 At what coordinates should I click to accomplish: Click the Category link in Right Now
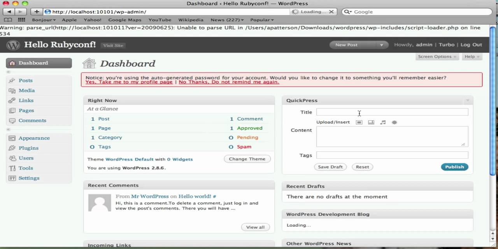click(x=110, y=137)
